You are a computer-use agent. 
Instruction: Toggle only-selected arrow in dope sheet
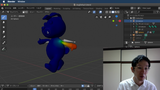(x=83, y=86)
